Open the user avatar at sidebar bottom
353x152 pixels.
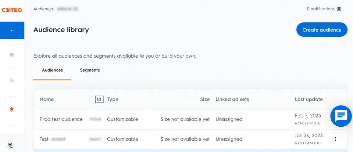pos(11,145)
